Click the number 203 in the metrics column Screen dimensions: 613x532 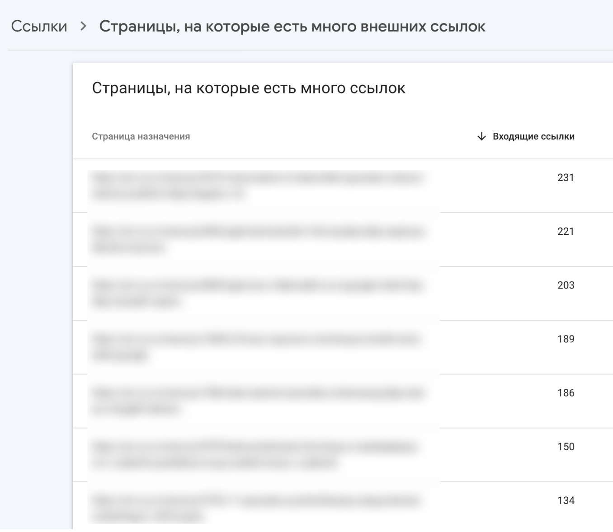pos(566,284)
